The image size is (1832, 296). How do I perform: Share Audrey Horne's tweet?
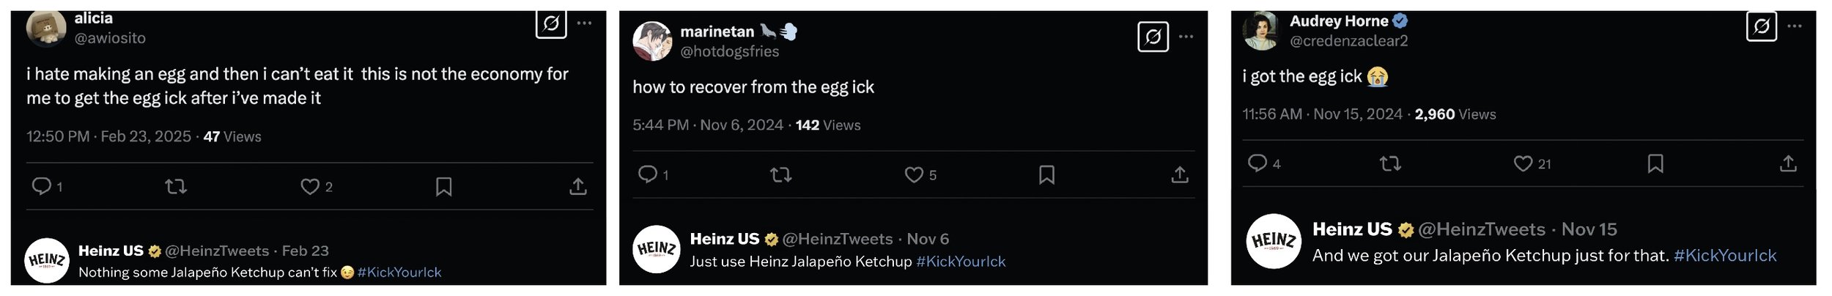click(1788, 163)
